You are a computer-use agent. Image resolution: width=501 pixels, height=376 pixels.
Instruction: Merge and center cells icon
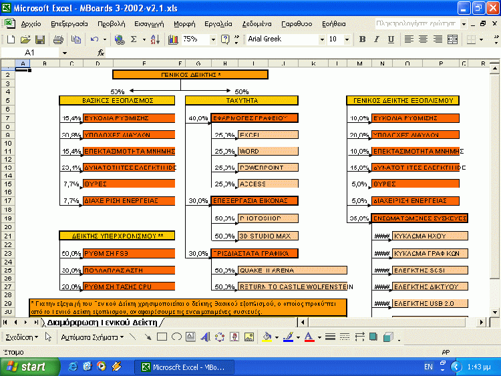pyautogui.click(x=452, y=39)
